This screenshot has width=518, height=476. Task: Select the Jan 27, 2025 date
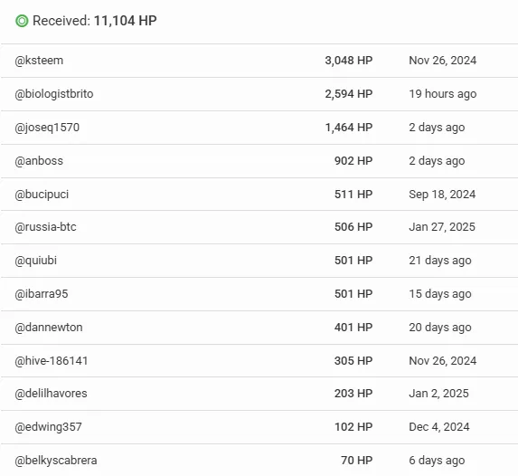pyautogui.click(x=442, y=227)
